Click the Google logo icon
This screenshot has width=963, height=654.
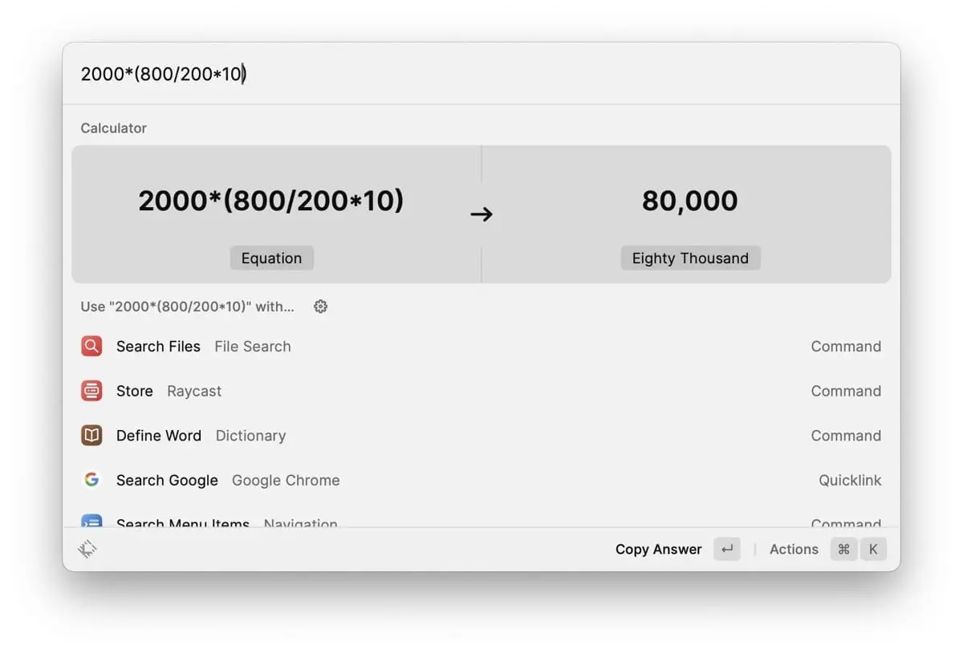coord(91,480)
